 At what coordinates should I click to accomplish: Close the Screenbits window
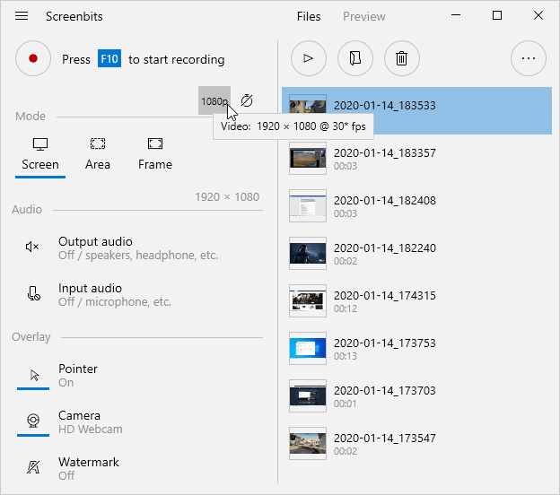[538, 15]
